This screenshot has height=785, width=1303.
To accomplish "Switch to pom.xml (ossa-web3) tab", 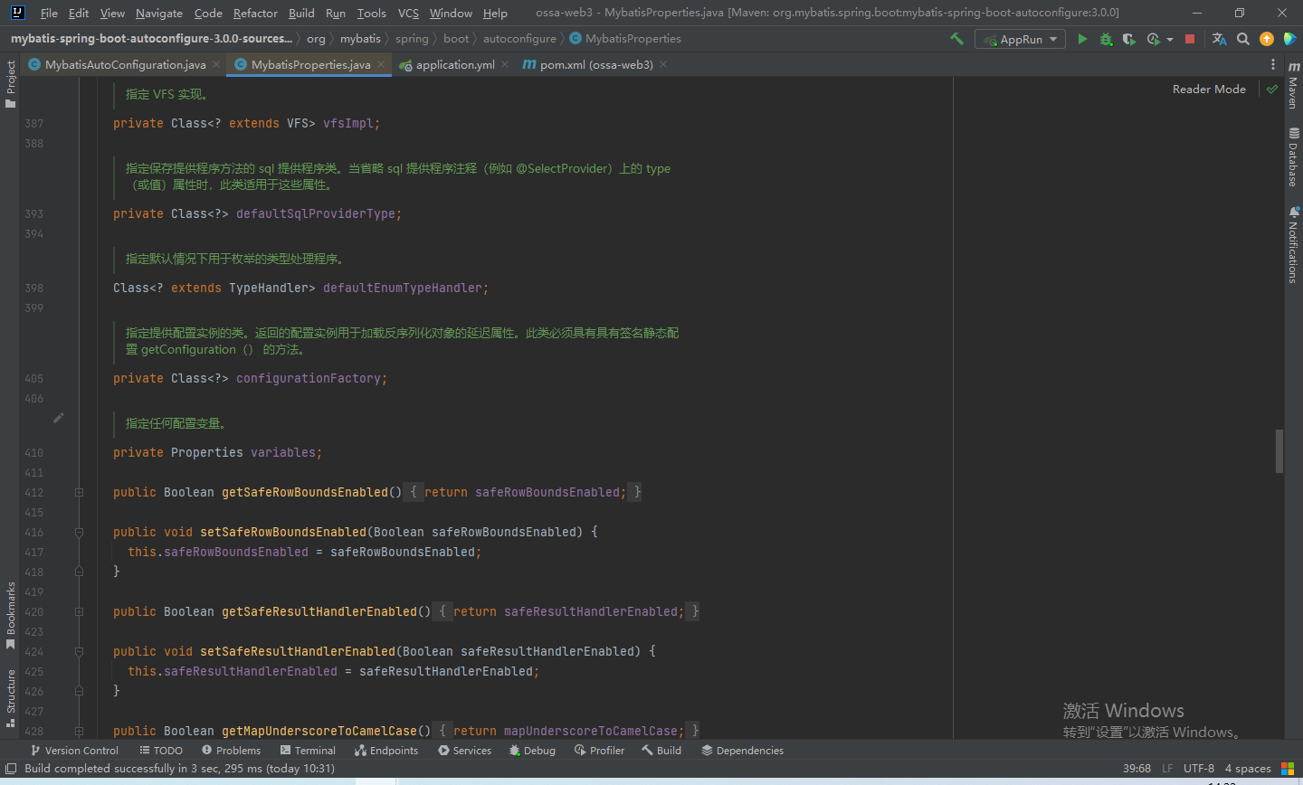I will pos(595,64).
